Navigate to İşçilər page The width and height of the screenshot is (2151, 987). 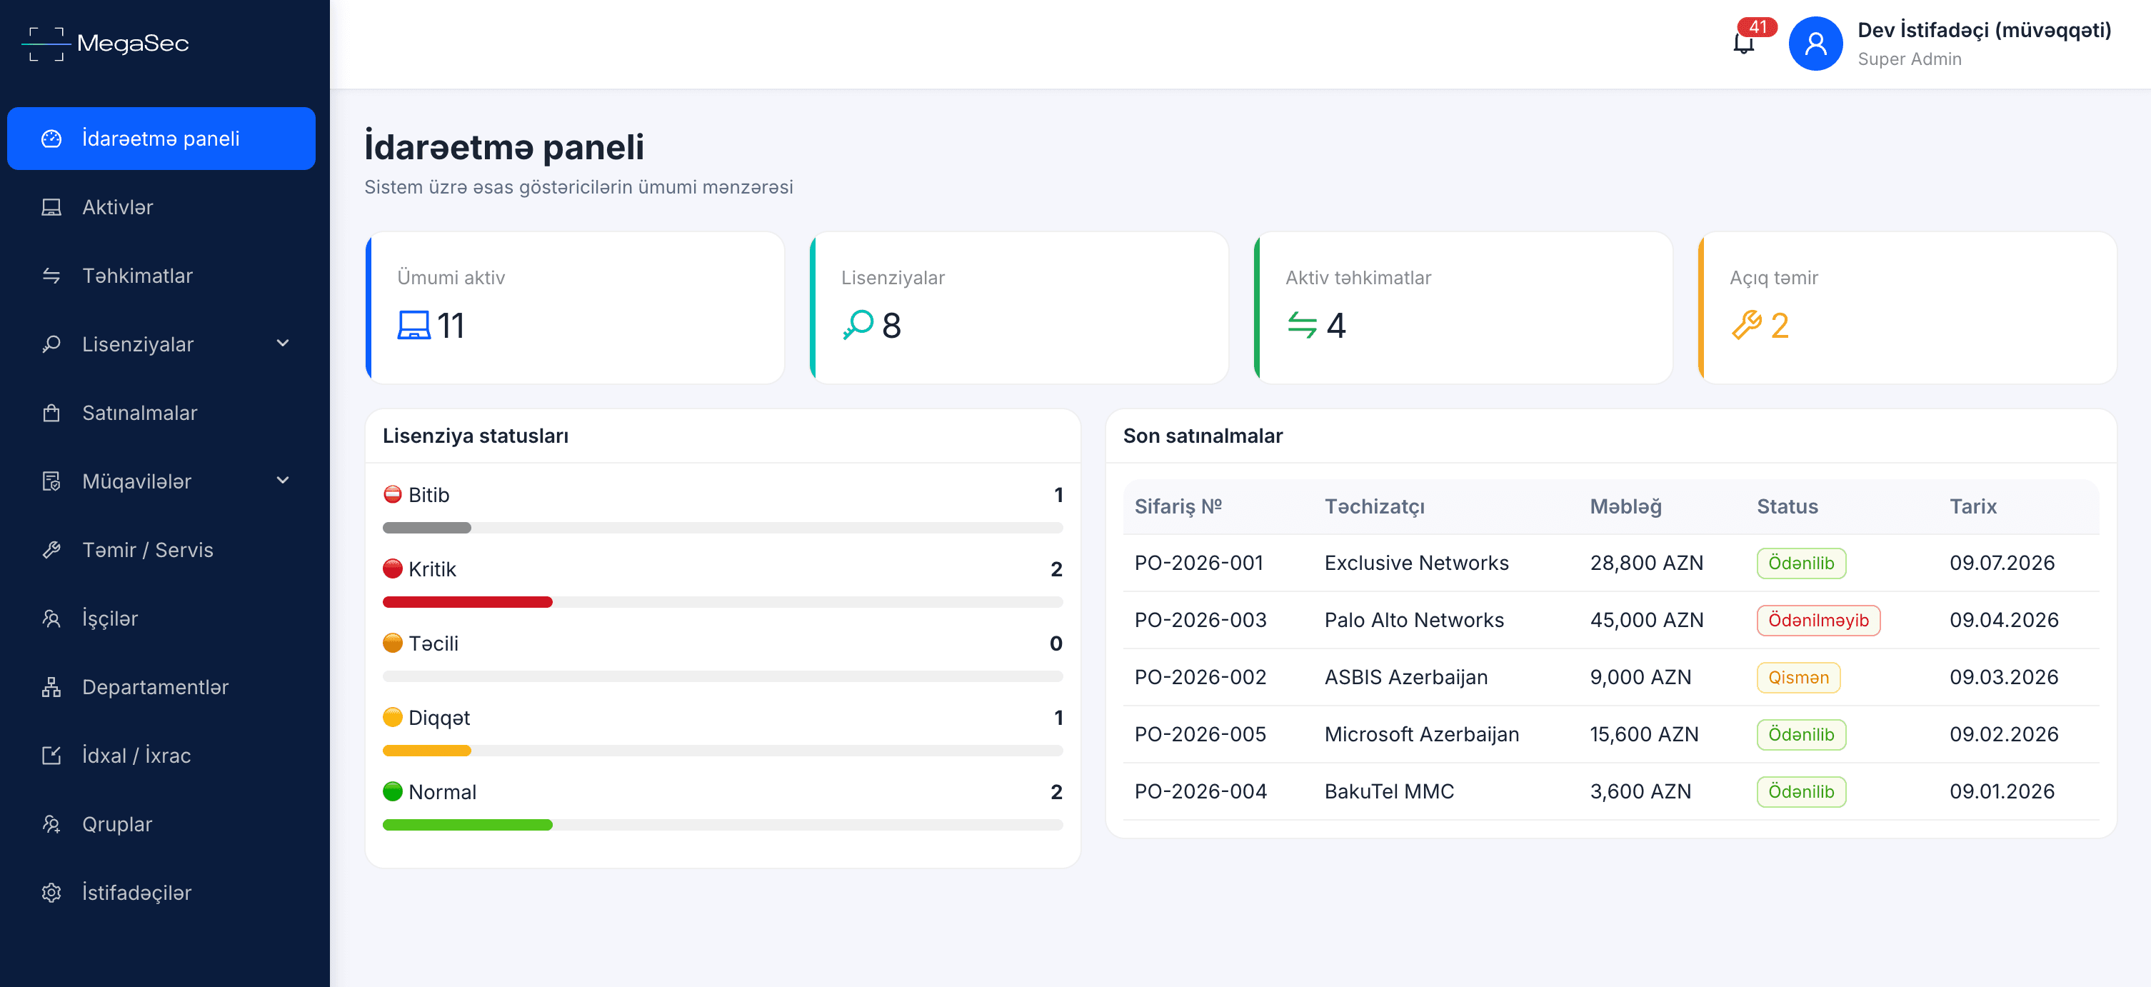point(161,618)
